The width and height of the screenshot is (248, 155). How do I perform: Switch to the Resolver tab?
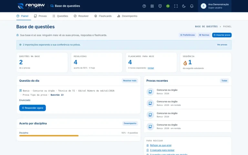coord(81,16)
